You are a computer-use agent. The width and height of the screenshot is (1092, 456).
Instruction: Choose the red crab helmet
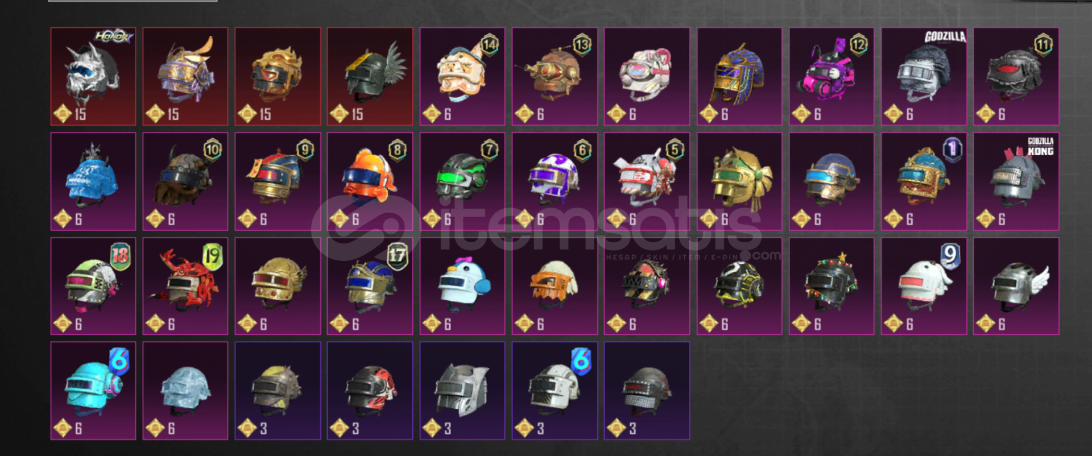(185, 286)
